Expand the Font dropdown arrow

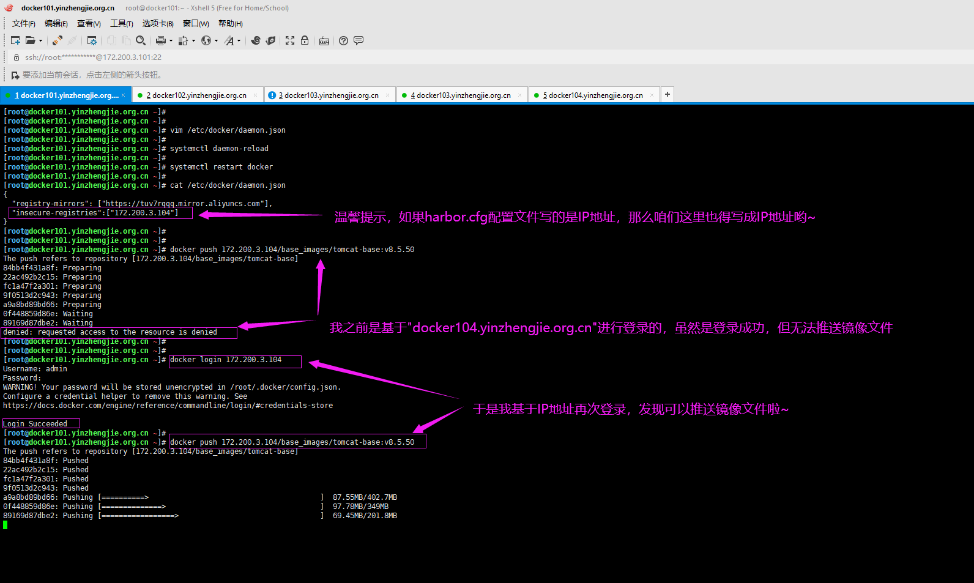tap(239, 41)
